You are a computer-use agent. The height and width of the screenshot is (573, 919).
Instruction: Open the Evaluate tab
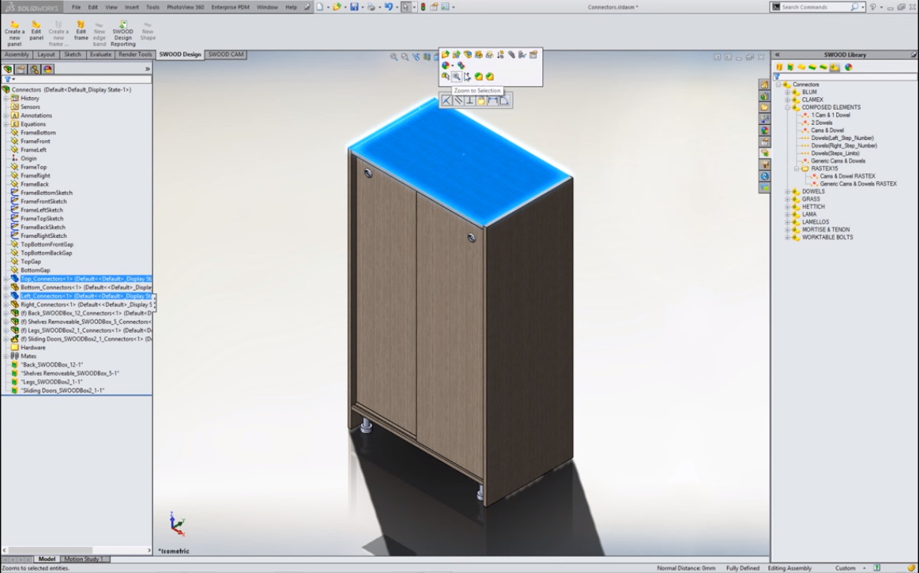click(100, 55)
